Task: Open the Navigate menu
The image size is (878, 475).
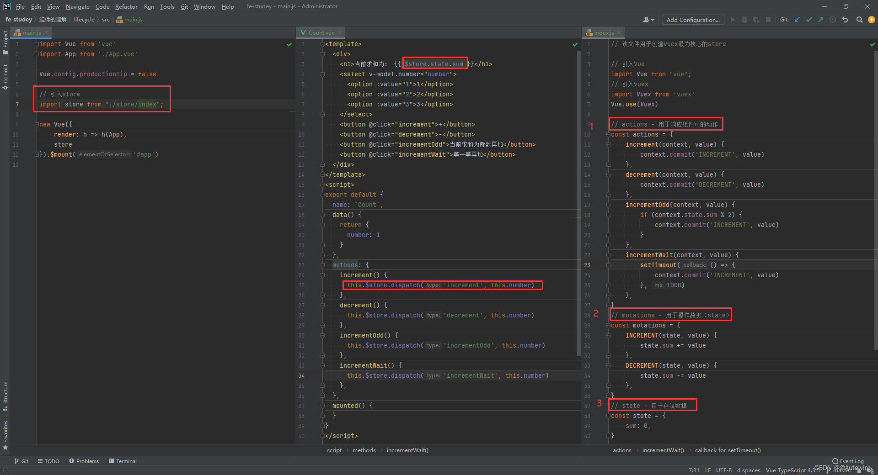Action: [77, 6]
